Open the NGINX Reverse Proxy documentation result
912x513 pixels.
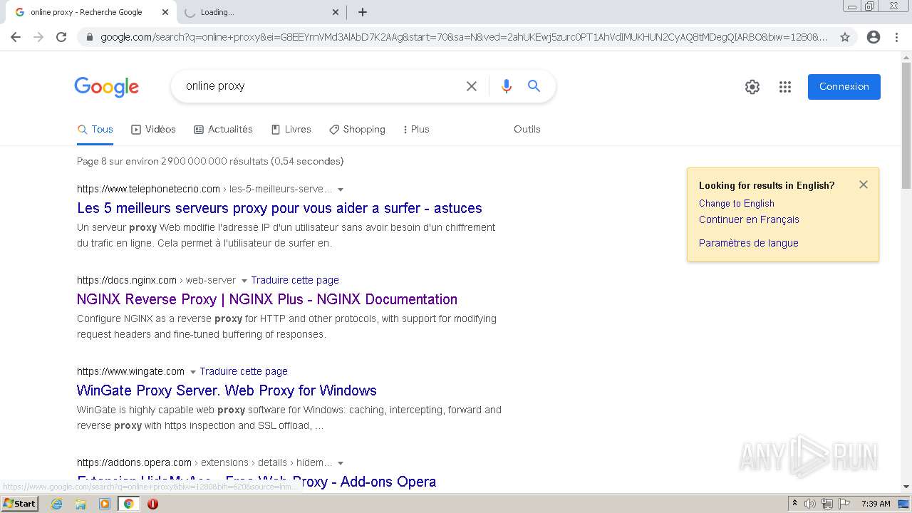tap(267, 299)
